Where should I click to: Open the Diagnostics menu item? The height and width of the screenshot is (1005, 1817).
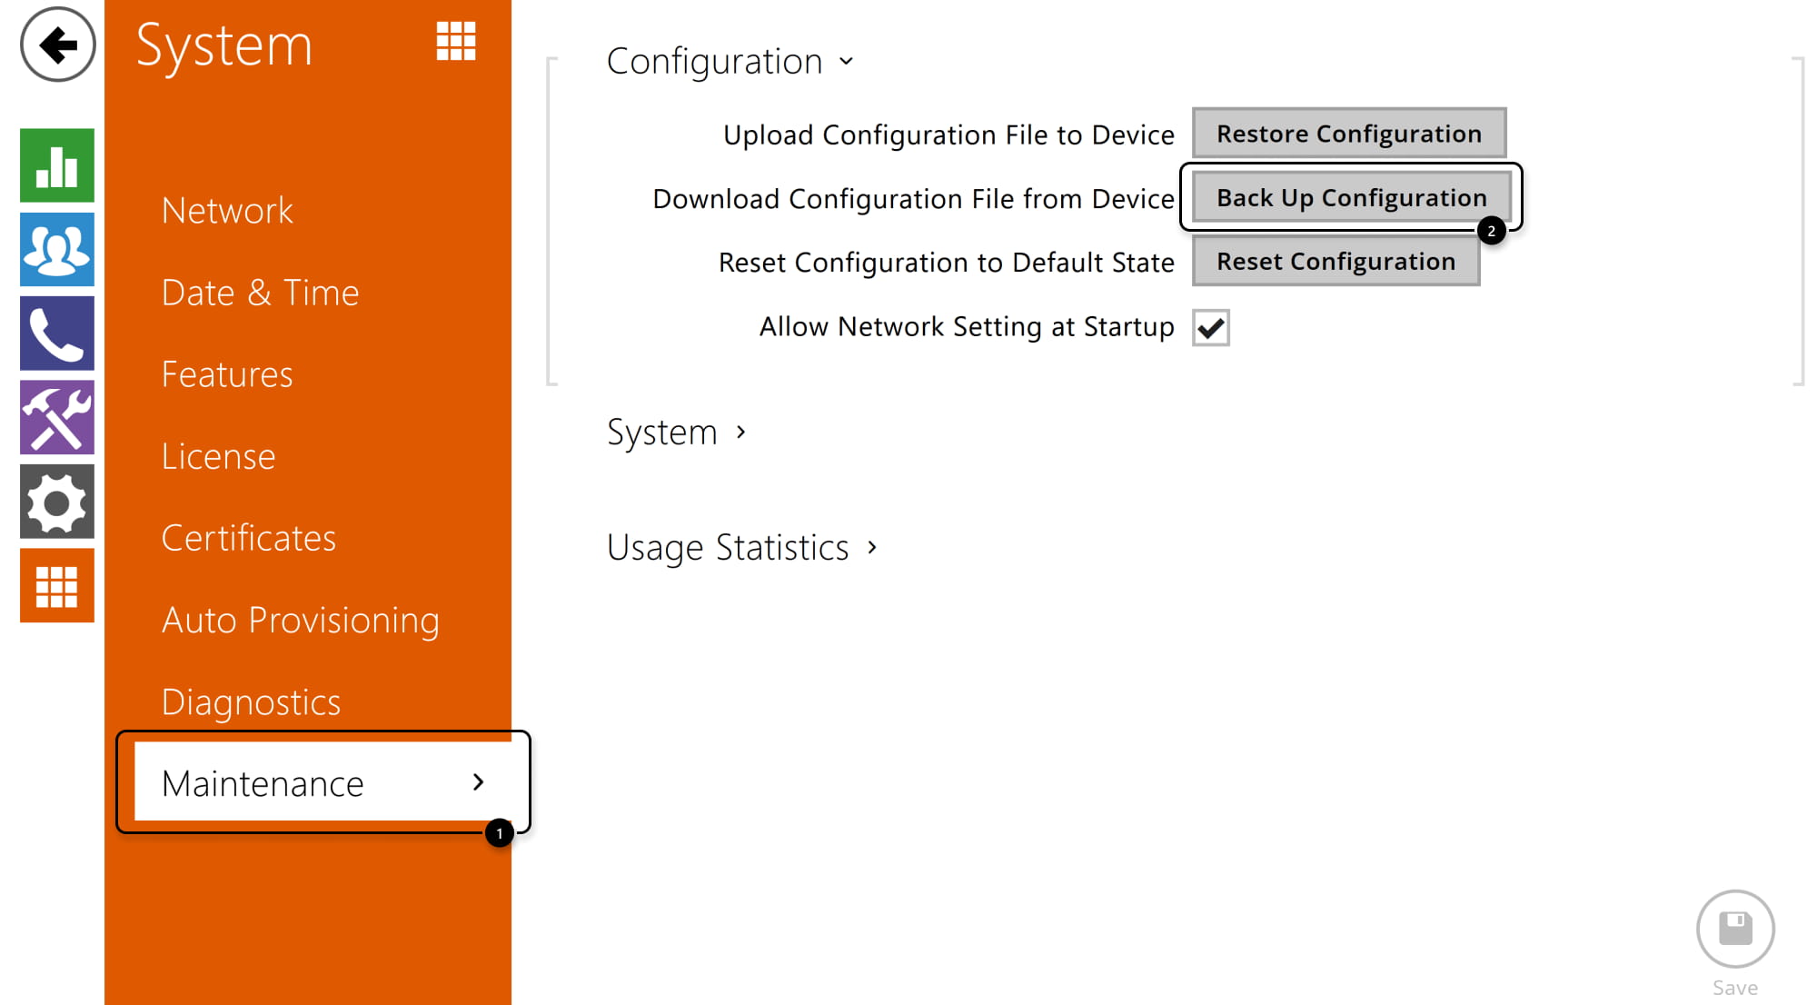252,702
